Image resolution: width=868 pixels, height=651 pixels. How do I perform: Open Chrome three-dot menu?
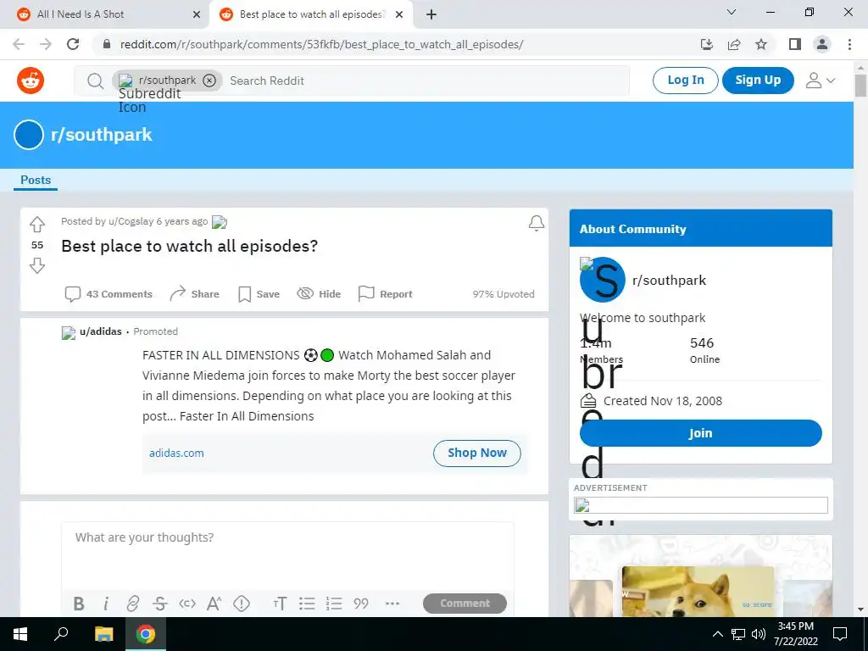(x=849, y=44)
